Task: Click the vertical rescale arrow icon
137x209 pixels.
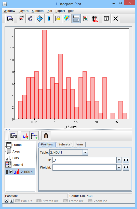Action: click(49, 19)
